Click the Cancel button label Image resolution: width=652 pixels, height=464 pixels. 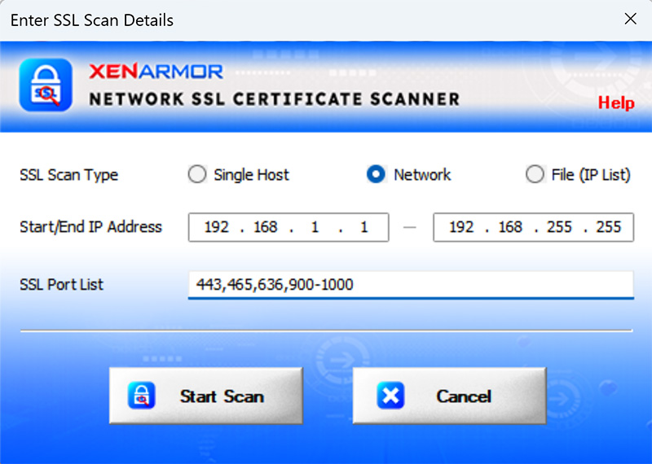click(464, 396)
